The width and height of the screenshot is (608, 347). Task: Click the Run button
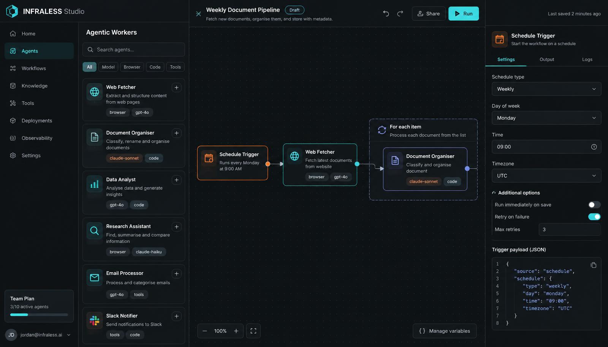click(x=464, y=14)
